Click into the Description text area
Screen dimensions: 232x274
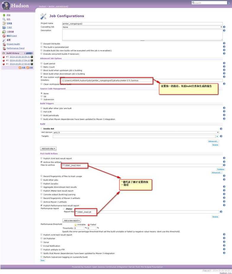(x=142, y=35)
